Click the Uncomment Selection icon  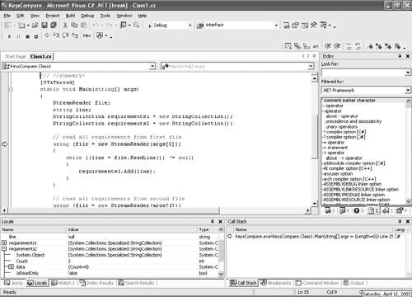[x=358, y=46]
